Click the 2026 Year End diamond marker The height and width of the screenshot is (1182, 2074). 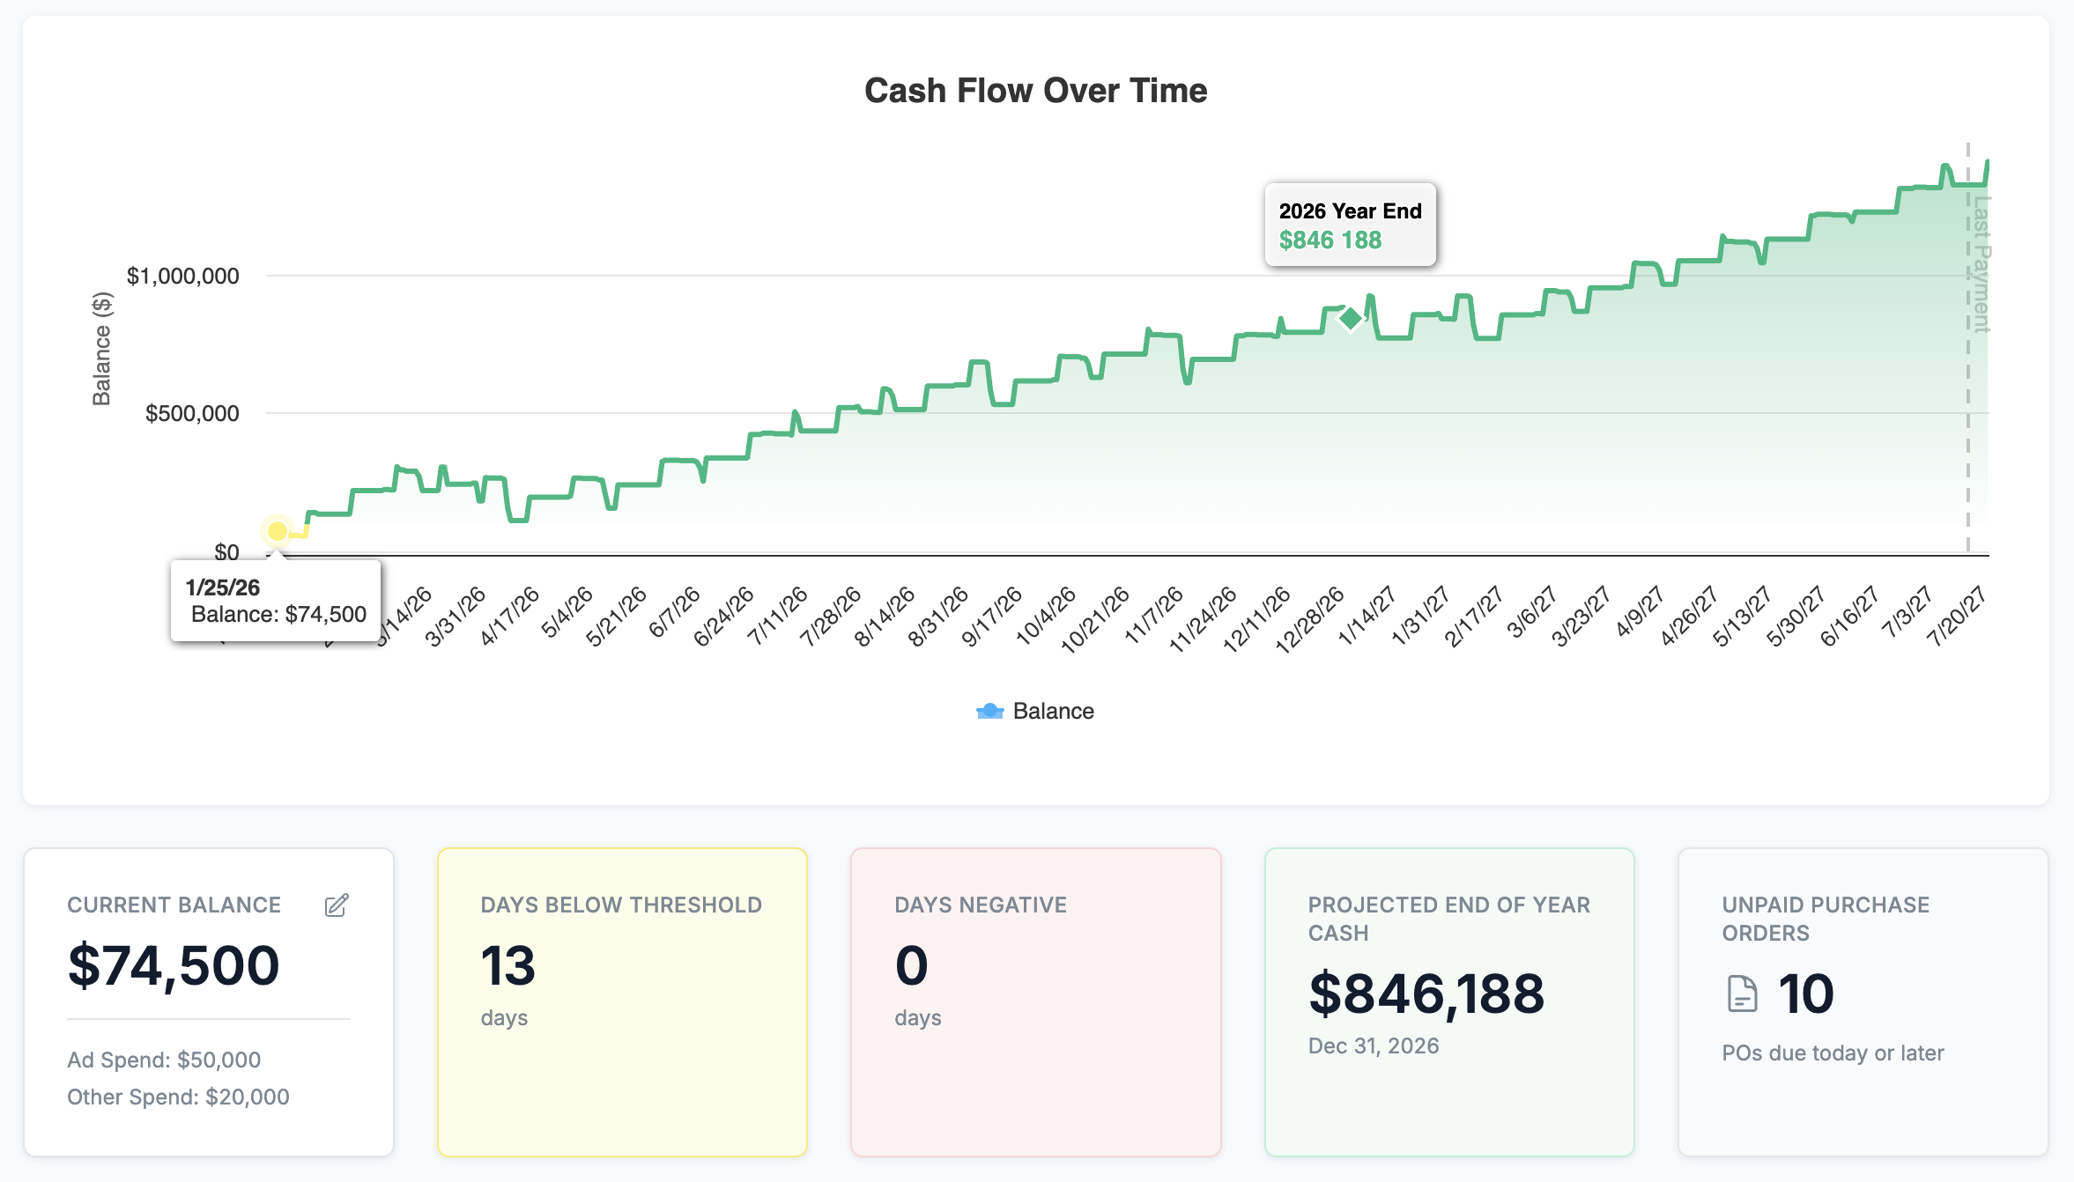coord(1349,317)
